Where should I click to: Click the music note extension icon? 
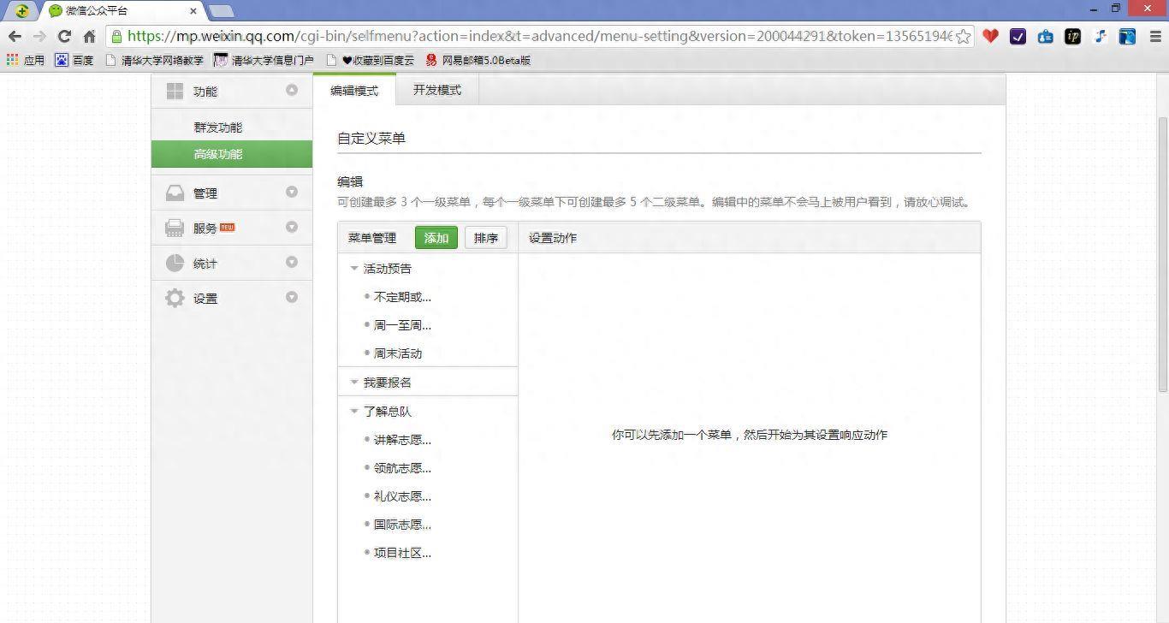point(1101,36)
